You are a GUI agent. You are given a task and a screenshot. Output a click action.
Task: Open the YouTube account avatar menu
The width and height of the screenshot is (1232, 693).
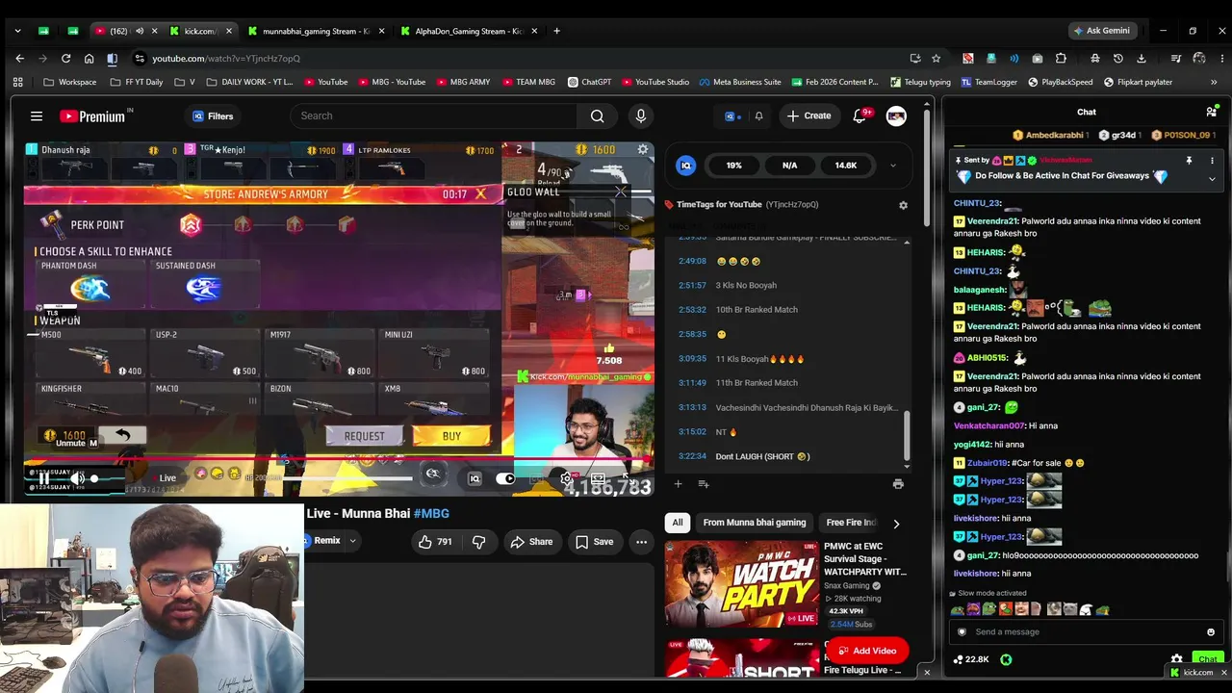[x=896, y=116]
